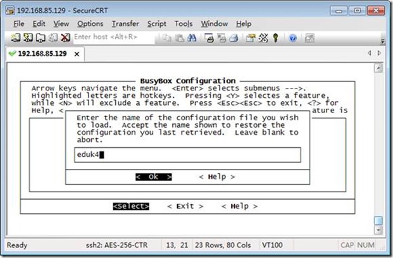Open the Script menu
The width and height of the screenshot is (393, 258).
click(157, 24)
